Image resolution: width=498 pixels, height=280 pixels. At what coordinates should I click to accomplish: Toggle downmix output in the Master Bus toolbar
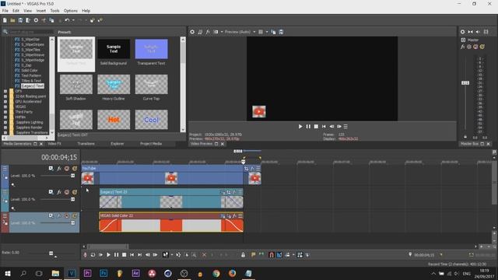470,32
